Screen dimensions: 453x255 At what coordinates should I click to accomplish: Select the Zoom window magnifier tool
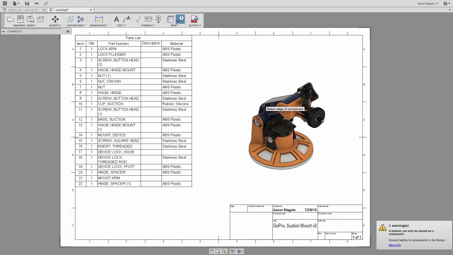pyautogui.click(x=218, y=251)
